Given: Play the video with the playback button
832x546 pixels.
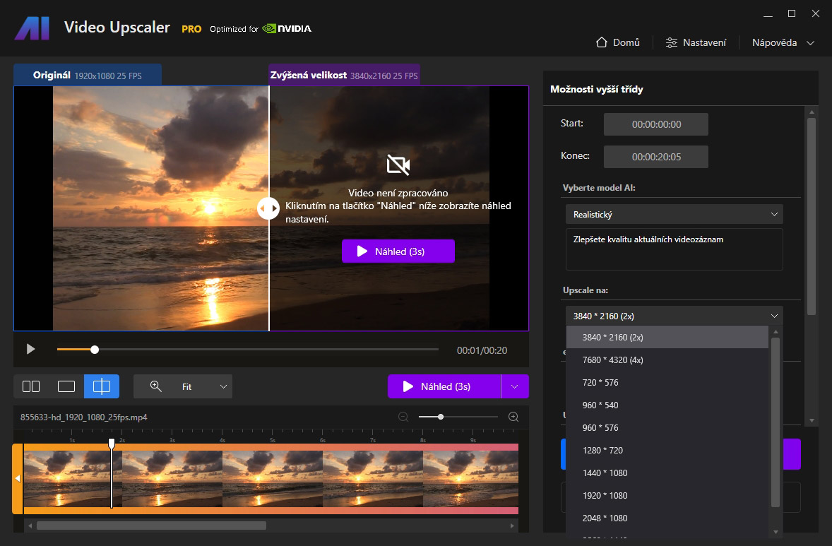Looking at the screenshot, I should [30, 349].
